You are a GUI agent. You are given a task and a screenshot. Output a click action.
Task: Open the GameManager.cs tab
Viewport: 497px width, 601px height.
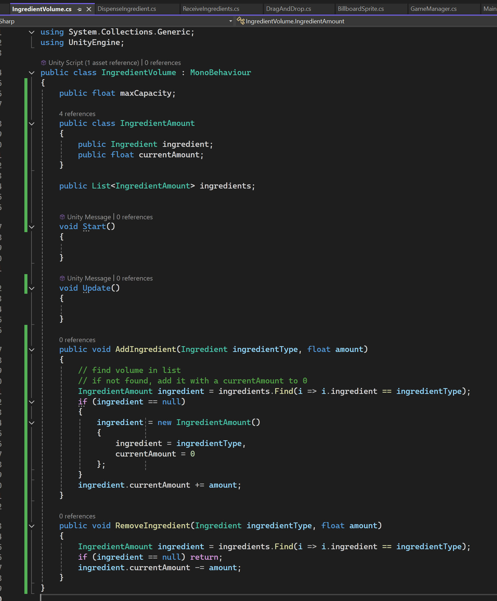click(433, 9)
